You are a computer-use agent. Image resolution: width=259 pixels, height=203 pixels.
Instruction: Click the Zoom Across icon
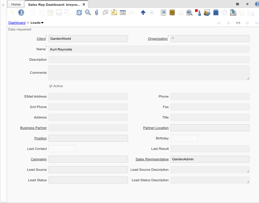(189, 12)
